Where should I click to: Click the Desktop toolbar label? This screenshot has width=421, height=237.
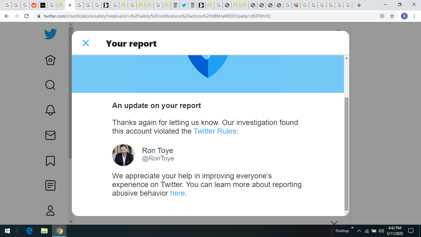pos(342,231)
